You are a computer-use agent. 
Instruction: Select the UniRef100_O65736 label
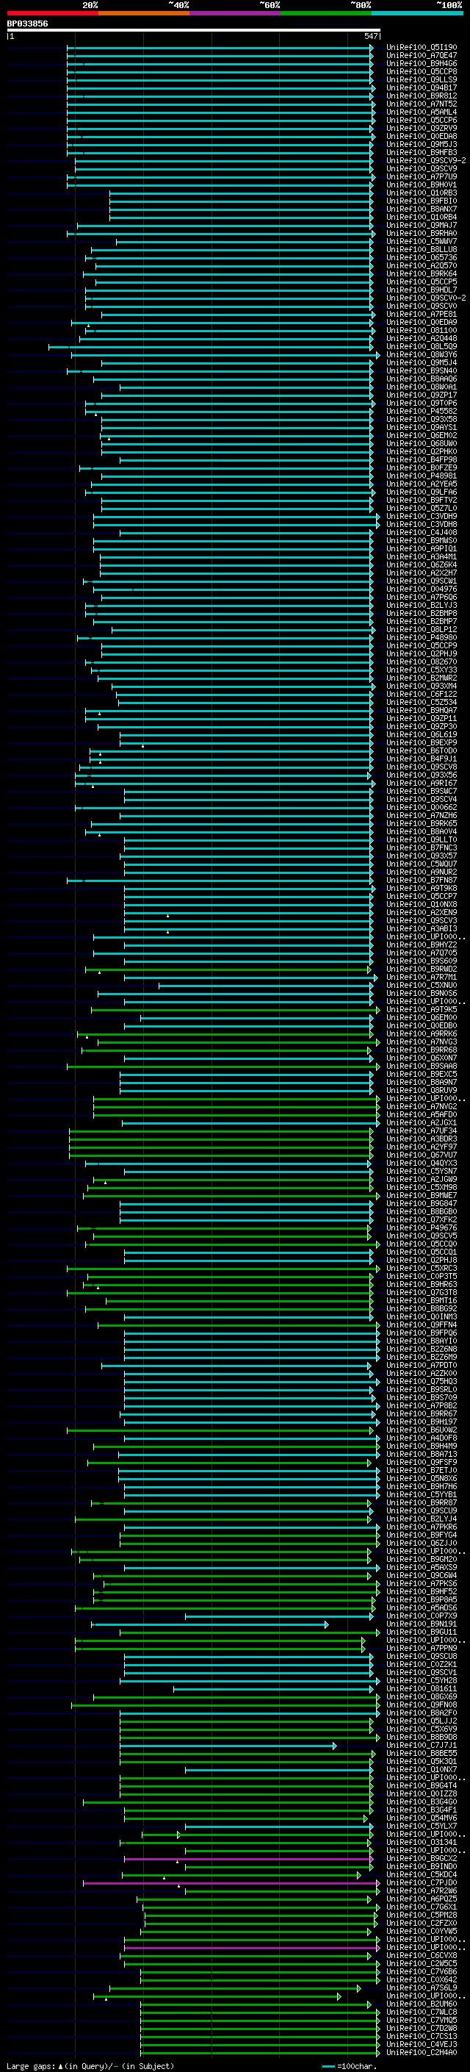[421, 257]
